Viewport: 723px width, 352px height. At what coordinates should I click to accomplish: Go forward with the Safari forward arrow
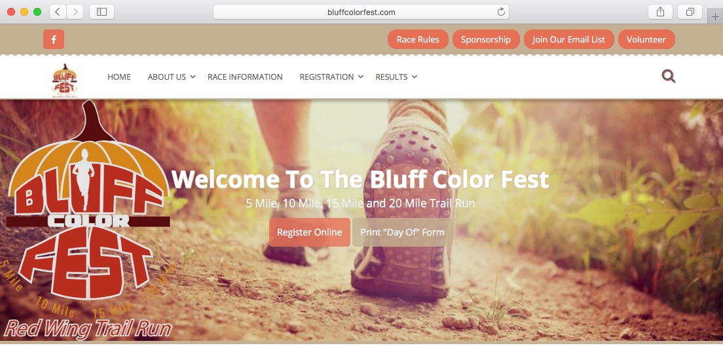pyautogui.click(x=75, y=12)
